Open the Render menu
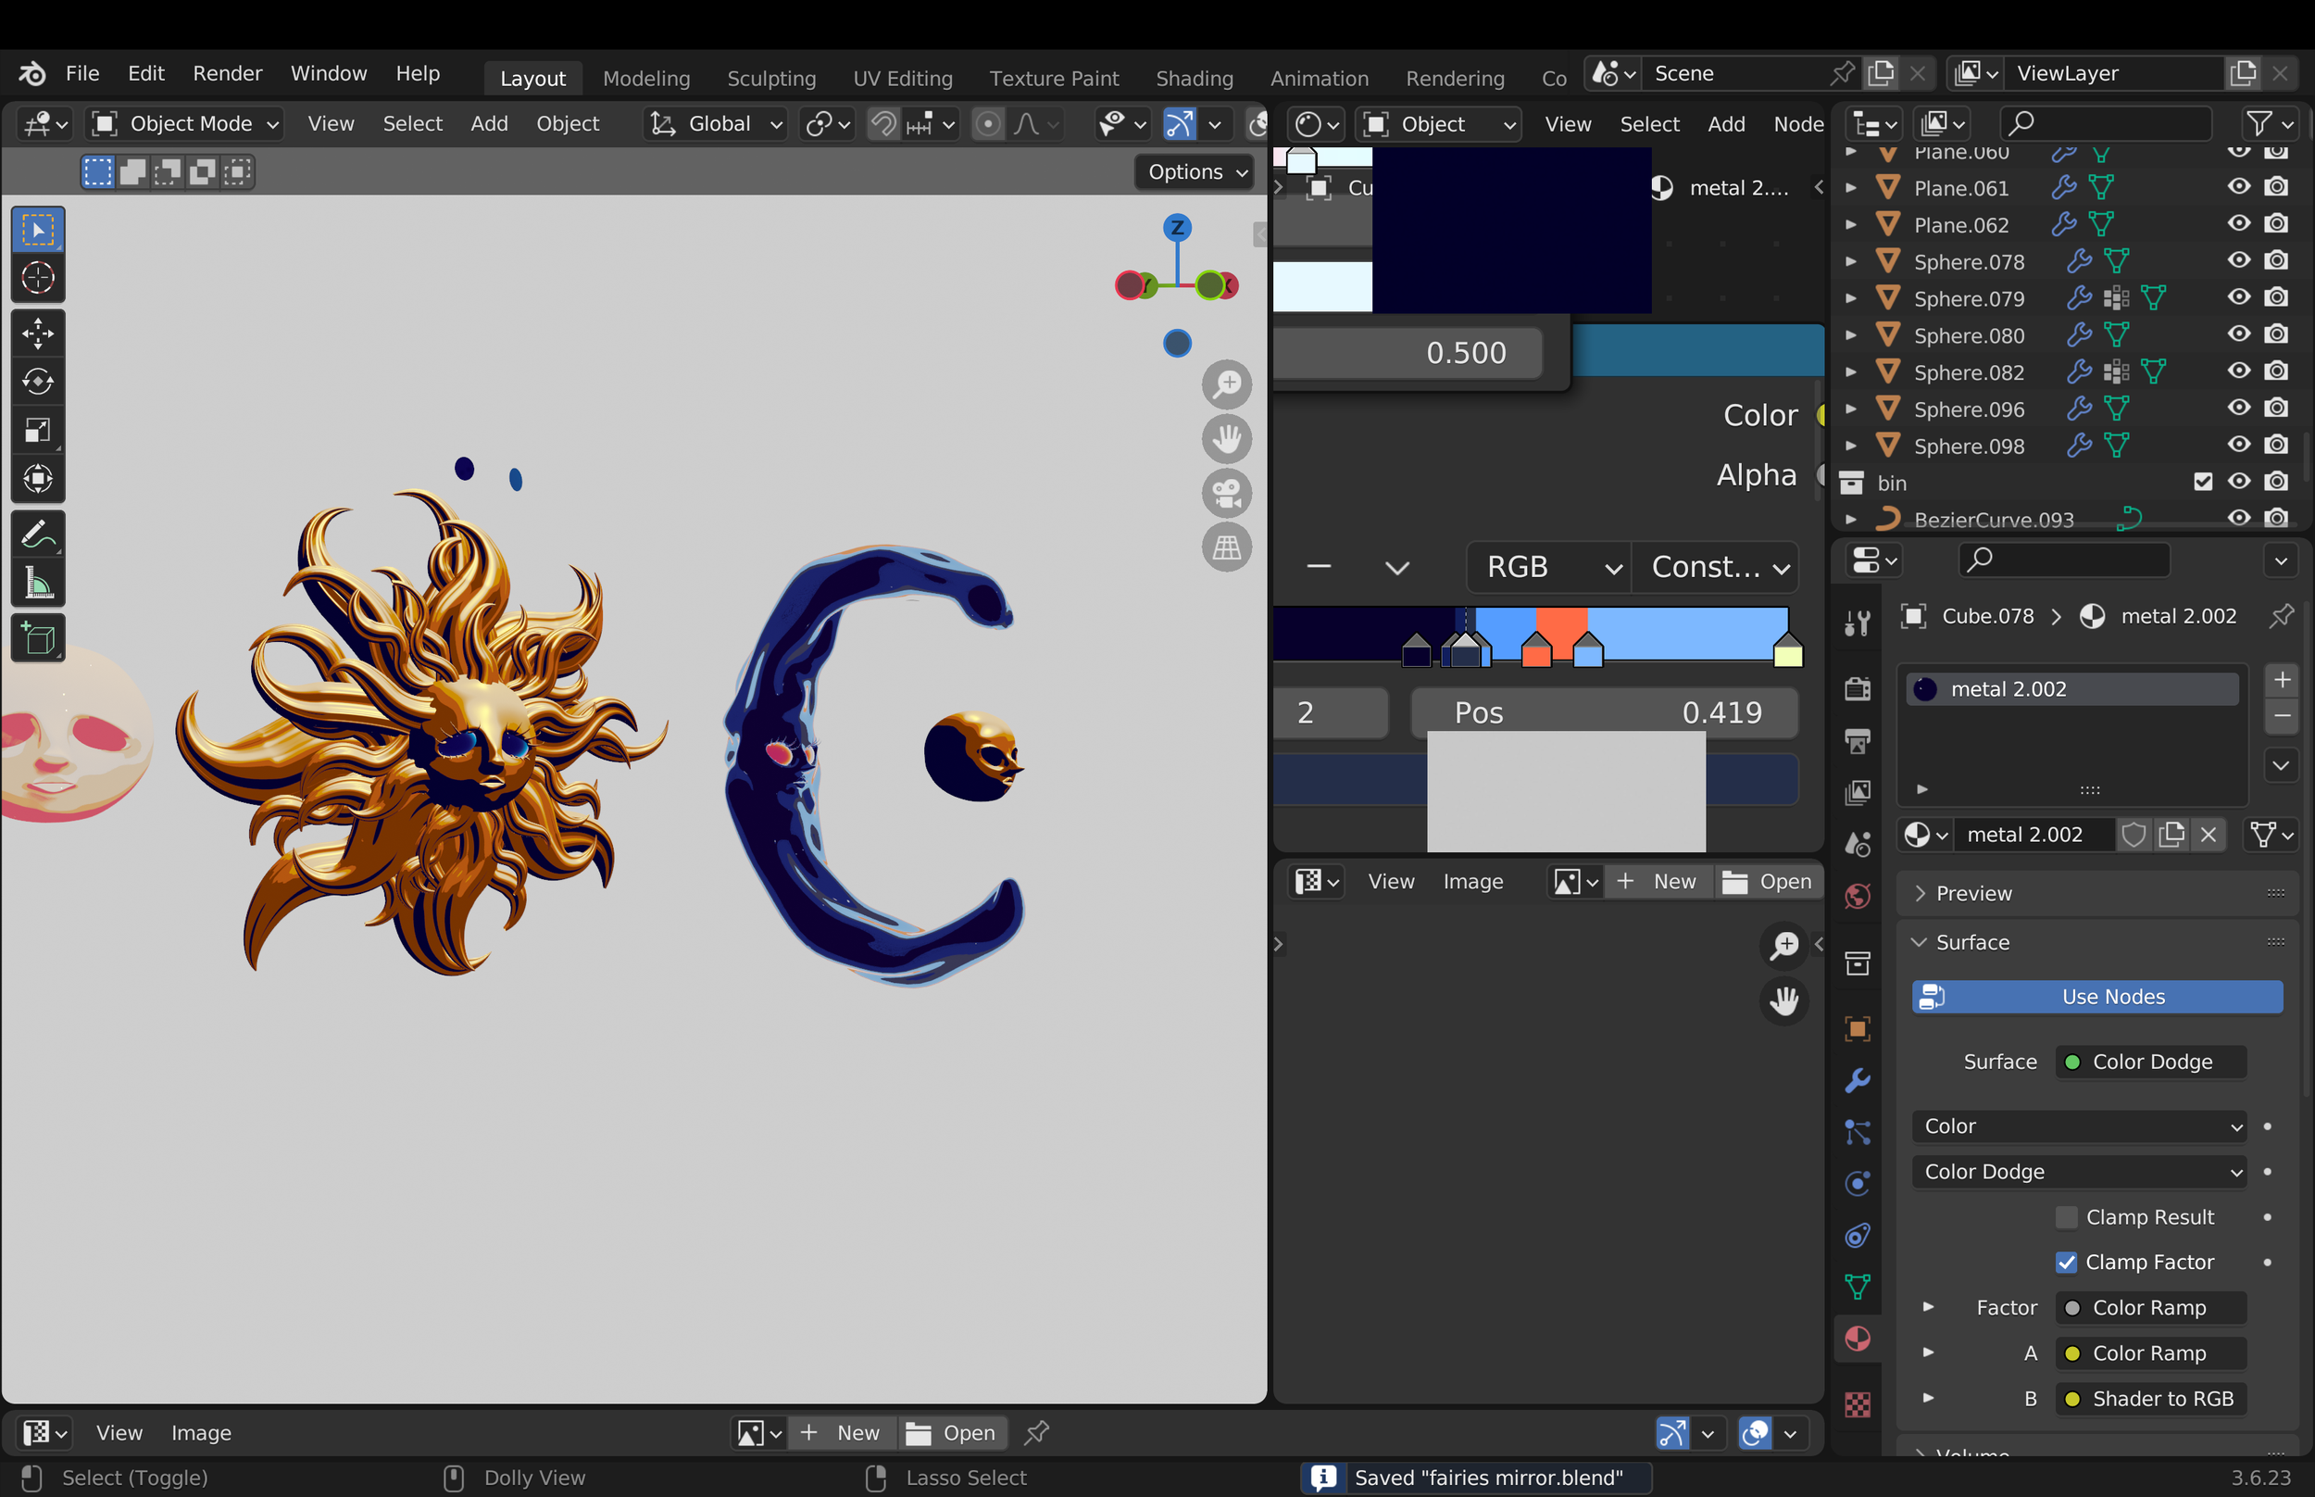 [227, 73]
